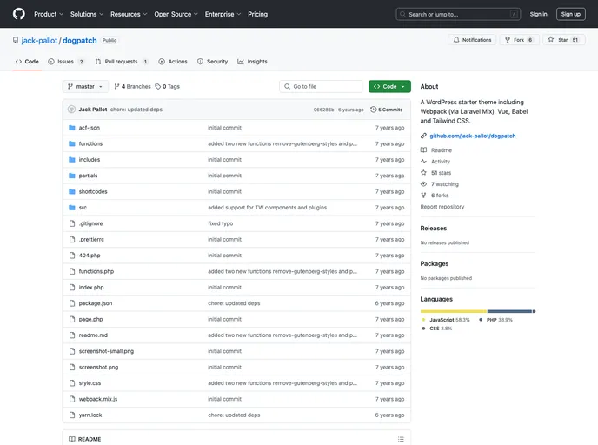This screenshot has height=445, width=598.
Task: Click the GitHub logo icon
Action: point(19,14)
